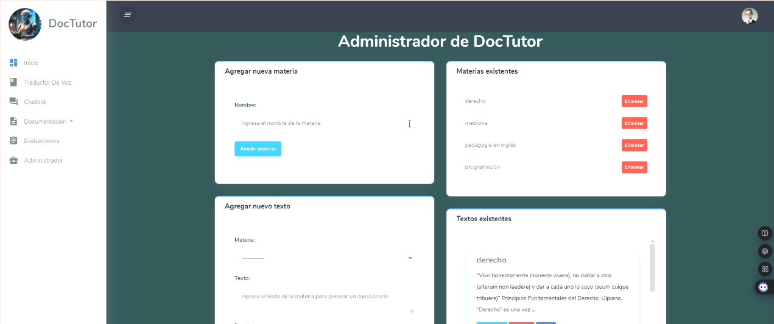Screen dimensions: 774x324
Task: Click the briefcase icon beside Administrador
Action: coord(13,161)
